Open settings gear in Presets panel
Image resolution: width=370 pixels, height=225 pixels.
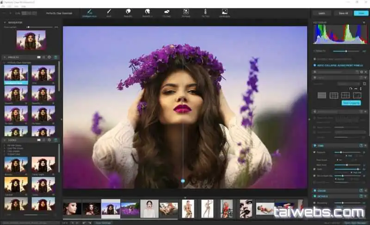tap(49, 57)
